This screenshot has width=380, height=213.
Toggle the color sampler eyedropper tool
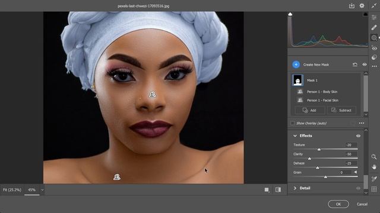click(x=374, y=179)
